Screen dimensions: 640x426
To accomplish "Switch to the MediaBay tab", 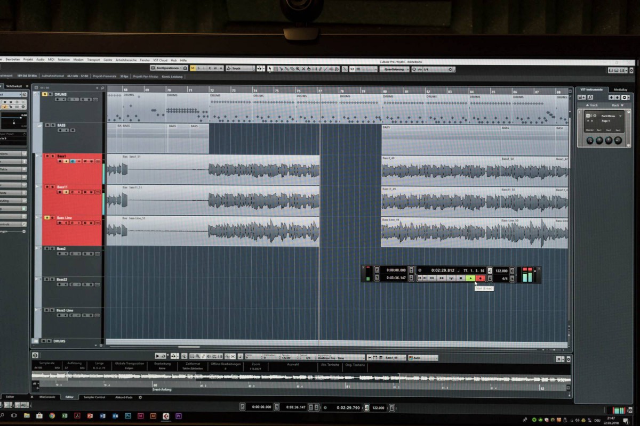I will pyautogui.click(x=620, y=89).
